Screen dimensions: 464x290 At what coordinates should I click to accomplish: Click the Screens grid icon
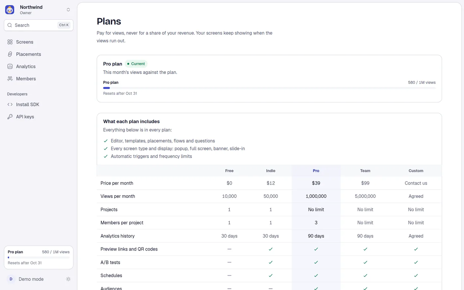[x=10, y=42]
